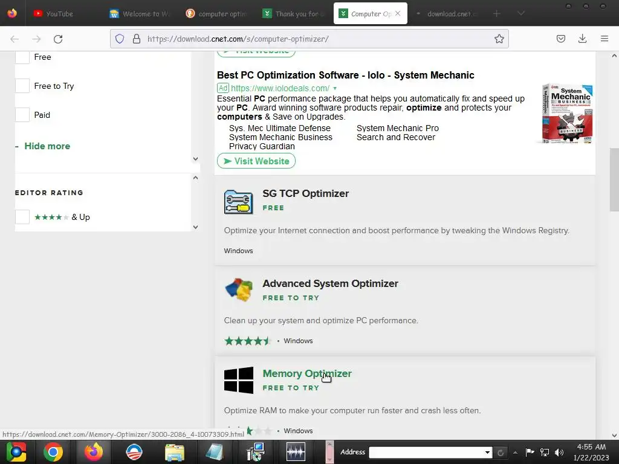619x464 pixels.
Task: Open the tracking protection shield icon
Action: pos(120,39)
